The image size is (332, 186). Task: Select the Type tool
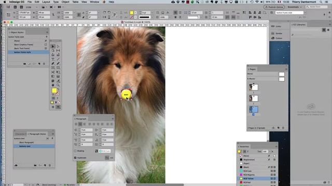click(53, 59)
